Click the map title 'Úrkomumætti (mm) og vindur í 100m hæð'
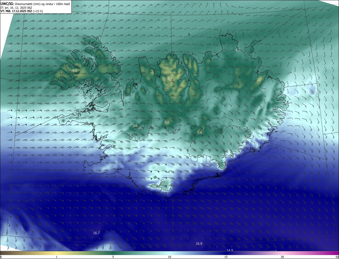Screen dimensions: 339x259 (x=42, y=4)
